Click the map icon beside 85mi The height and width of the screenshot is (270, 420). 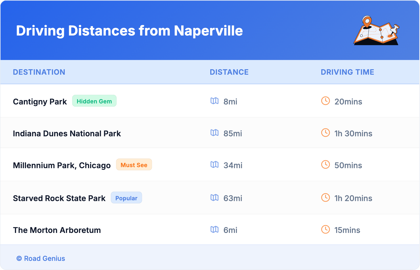click(214, 133)
